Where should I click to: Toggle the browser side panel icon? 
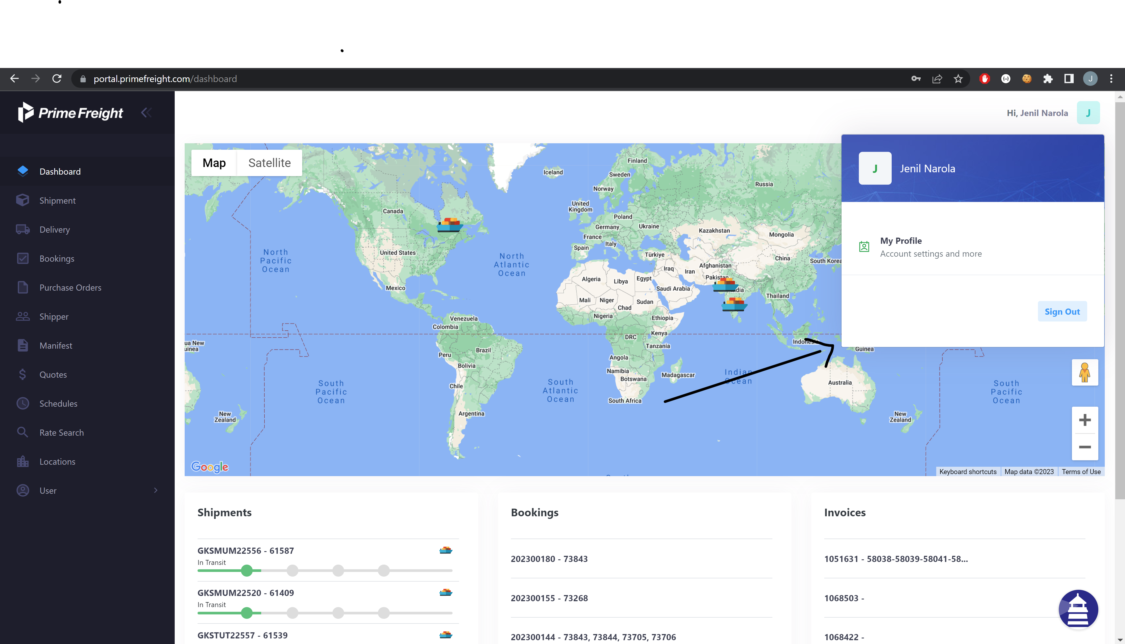click(x=1069, y=79)
